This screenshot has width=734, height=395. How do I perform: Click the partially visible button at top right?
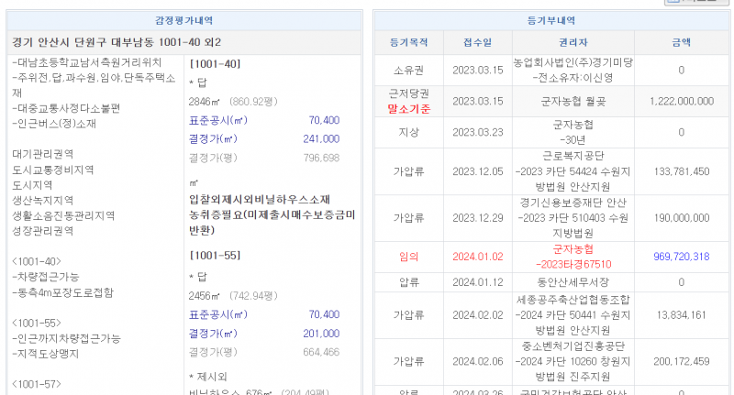(x=701, y=3)
